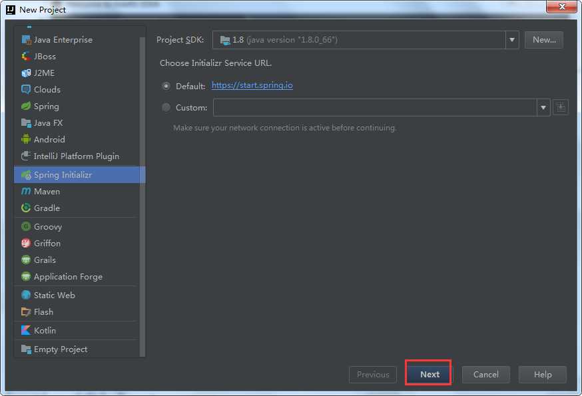The height and width of the screenshot is (396, 582).
Task: Open the Project SDK dropdown arrow
Action: click(x=512, y=40)
